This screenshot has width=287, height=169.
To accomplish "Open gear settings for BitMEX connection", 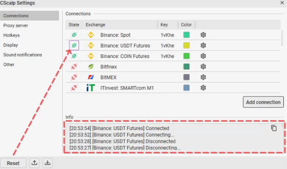I will [x=203, y=77].
